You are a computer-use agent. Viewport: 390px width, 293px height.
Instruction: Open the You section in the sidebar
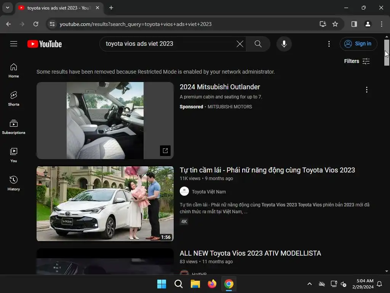pos(14,155)
